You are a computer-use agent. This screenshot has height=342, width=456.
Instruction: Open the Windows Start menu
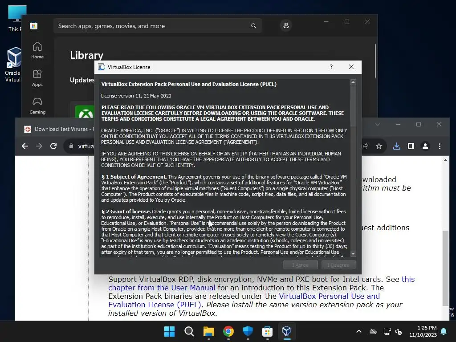pos(169,331)
